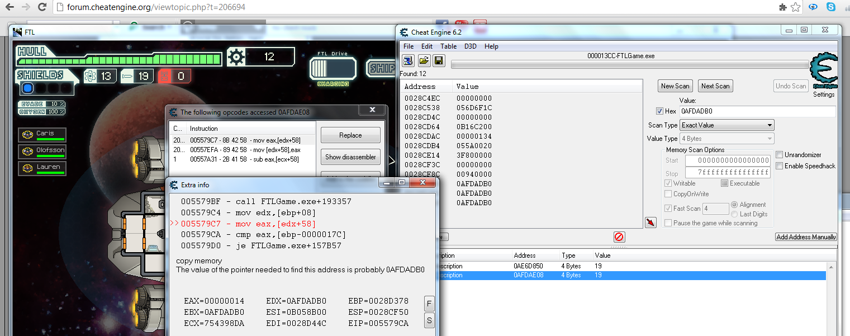
Task: Click the Value hex input field
Action: (x=757, y=111)
